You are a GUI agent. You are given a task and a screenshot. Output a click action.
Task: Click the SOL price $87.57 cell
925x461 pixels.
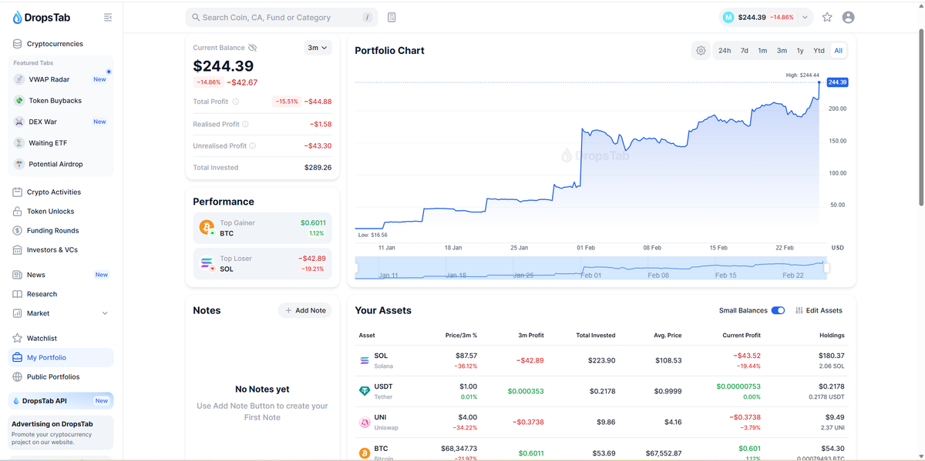pos(466,356)
